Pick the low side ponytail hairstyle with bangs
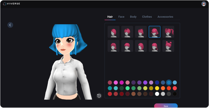The image size is (209, 108). coord(155,46)
